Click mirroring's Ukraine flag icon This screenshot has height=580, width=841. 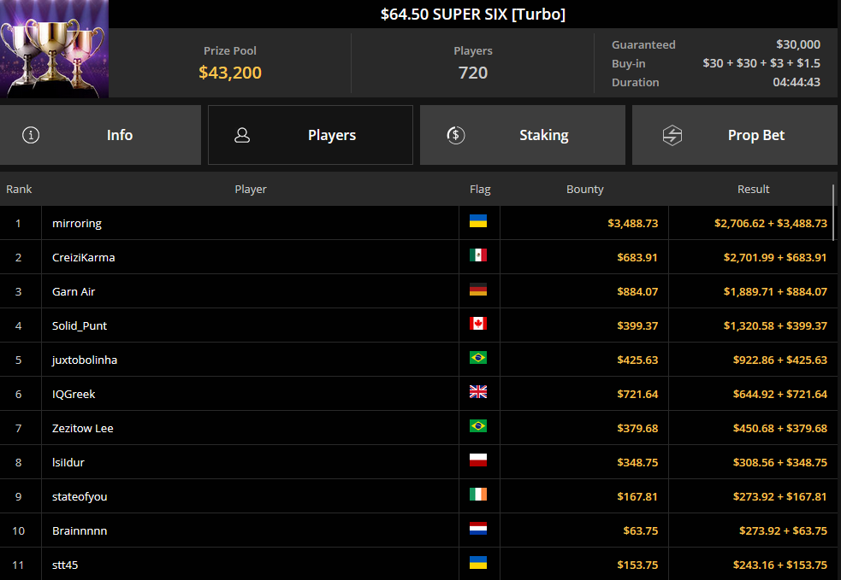coord(478,221)
